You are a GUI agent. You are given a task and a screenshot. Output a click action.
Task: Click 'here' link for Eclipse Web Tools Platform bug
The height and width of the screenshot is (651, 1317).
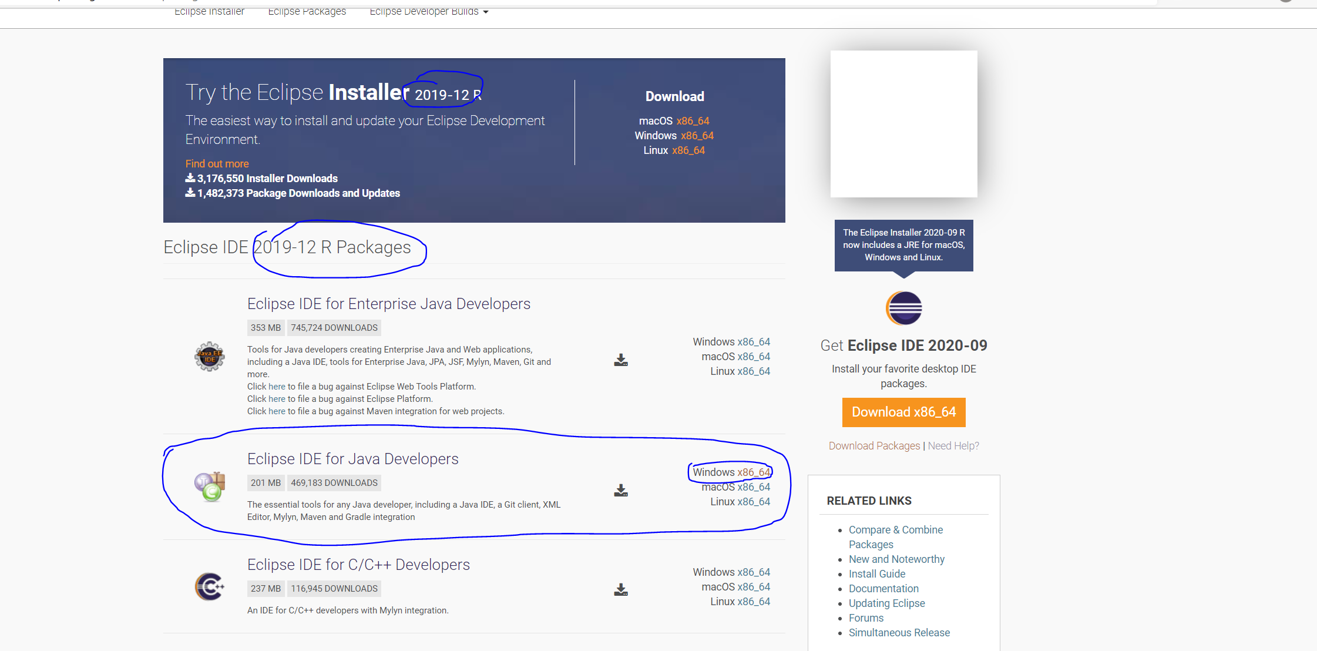[277, 386]
